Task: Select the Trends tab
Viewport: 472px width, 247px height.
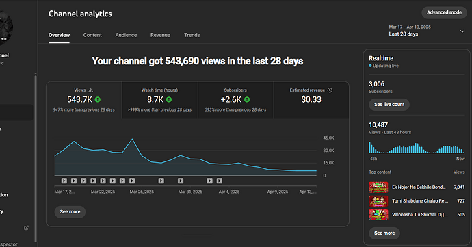Action: pyautogui.click(x=192, y=35)
